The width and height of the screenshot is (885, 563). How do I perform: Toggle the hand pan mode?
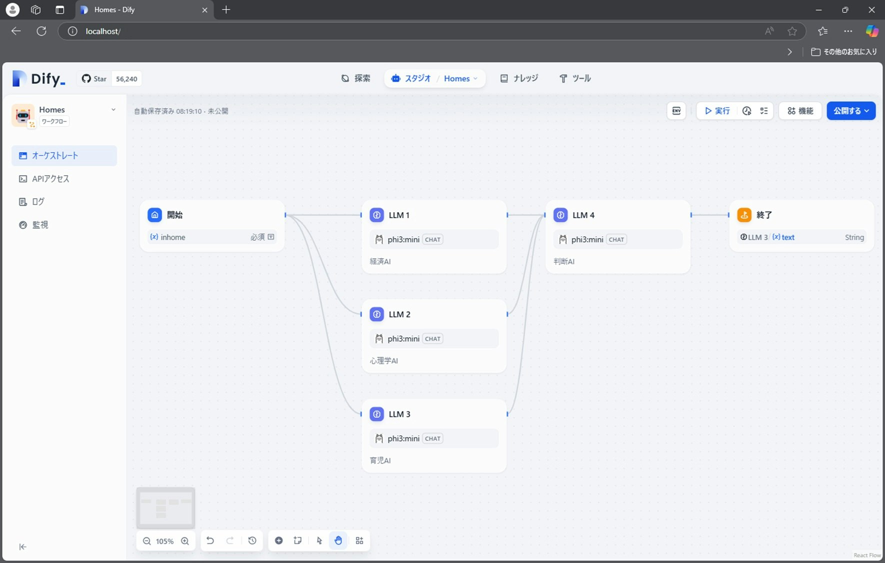338,540
